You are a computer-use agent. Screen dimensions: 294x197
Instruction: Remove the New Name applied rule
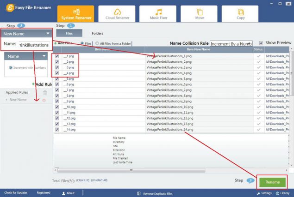44,101
